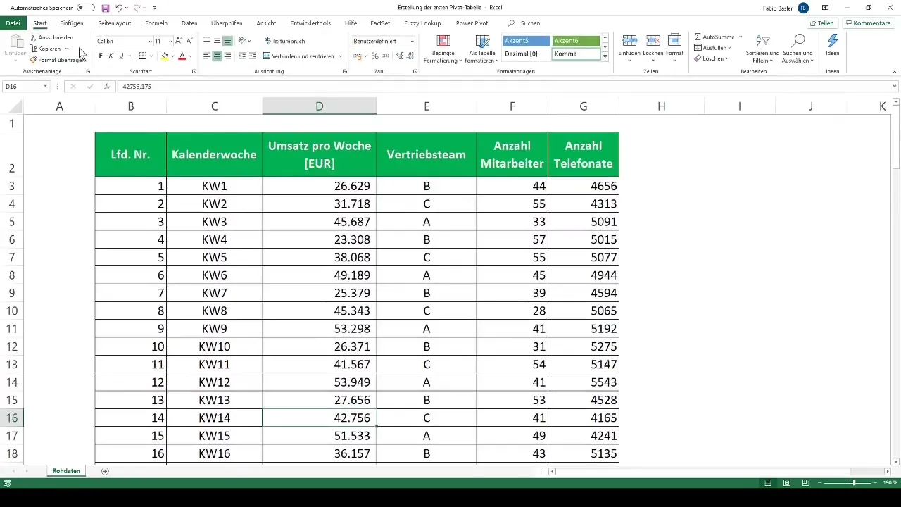This screenshot has width=901, height=507.
Task: Open the Datei menu
Action: [12, 23]
